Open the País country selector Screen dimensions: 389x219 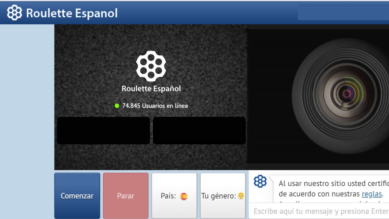click(x=174, y=196)
